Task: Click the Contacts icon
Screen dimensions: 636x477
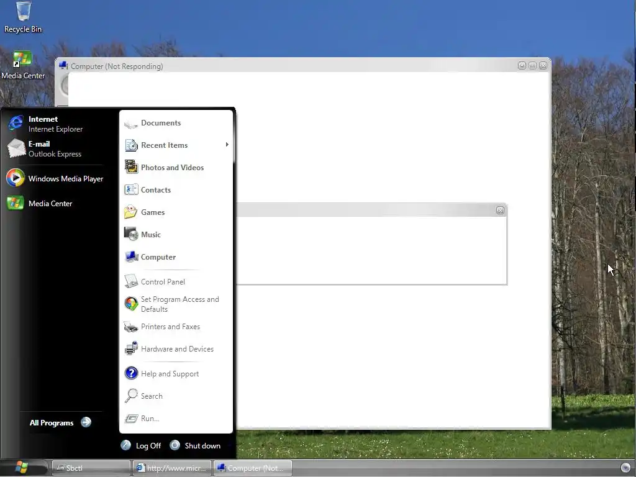Action: [131, 189]
